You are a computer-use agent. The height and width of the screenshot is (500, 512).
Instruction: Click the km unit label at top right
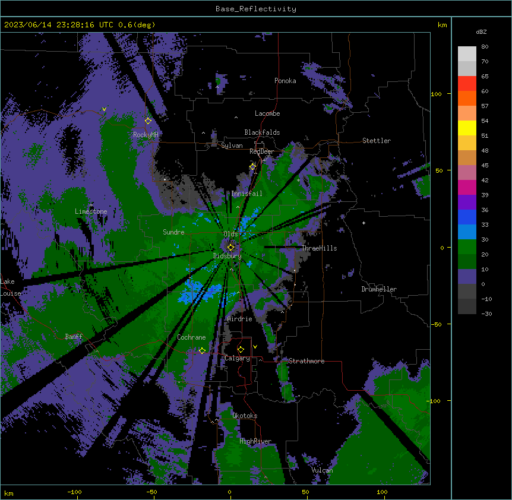coord(442,25)
